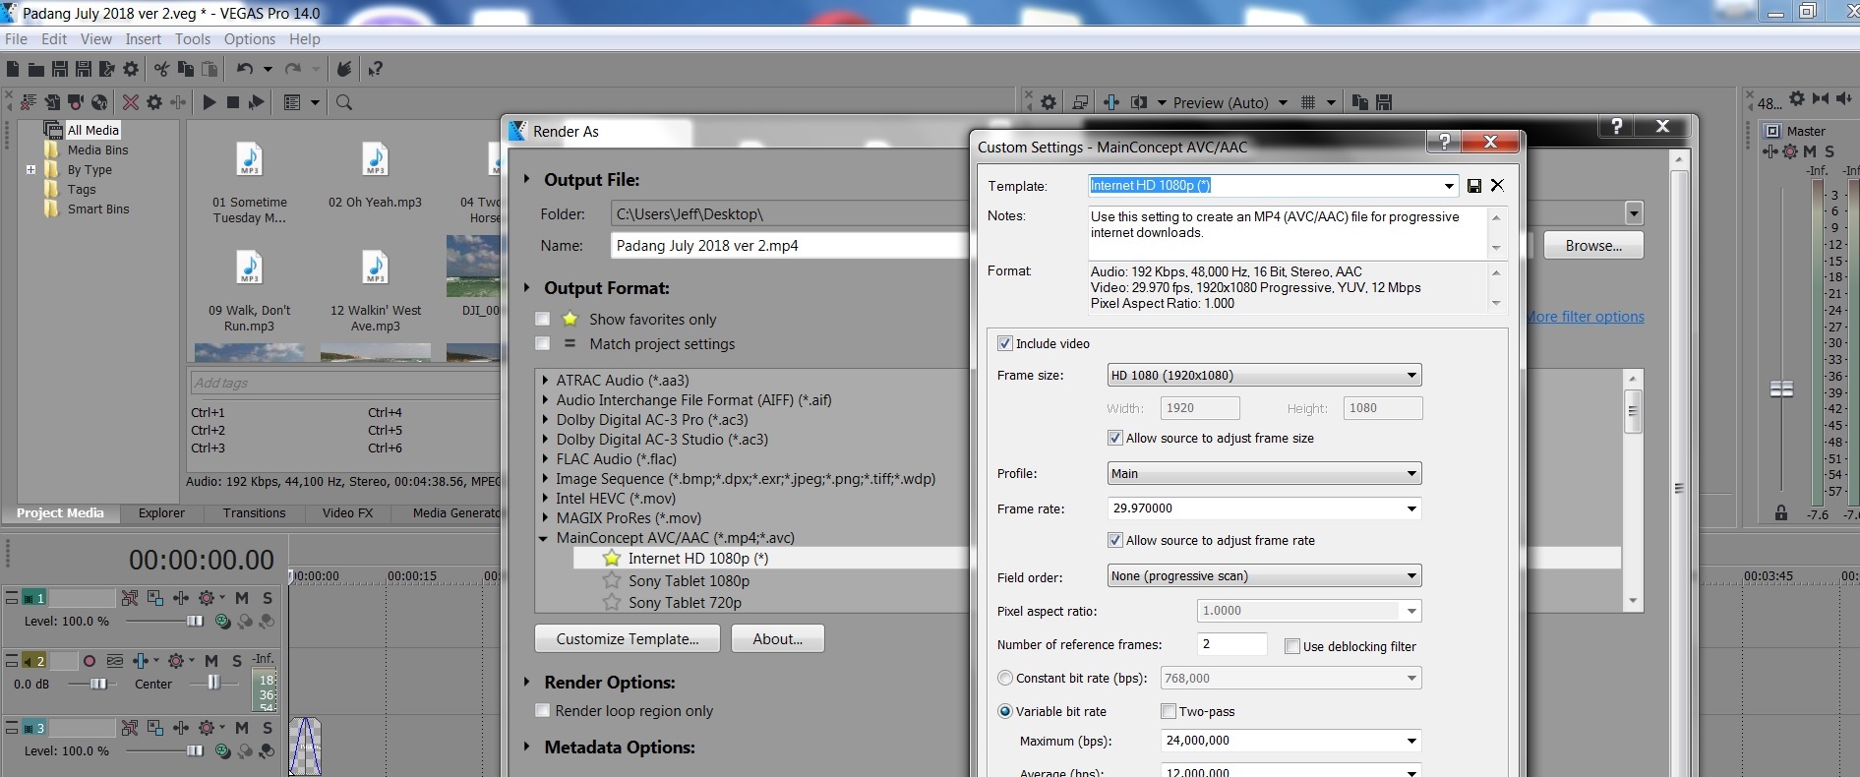Open Project Properties with the gear icon in the main toolbar
Image resolution: width=1860 pixels, height=777 pixels.
(131, 69)
